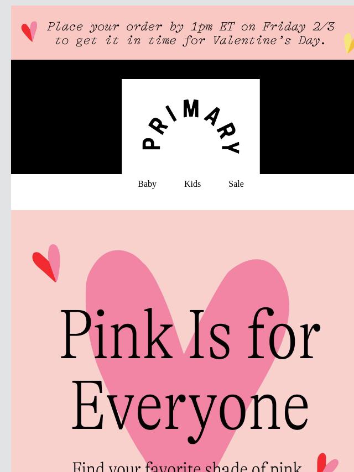Open the Baby navigation link
Viewport: 354px width, 472px height.
[x=147, y=183]
